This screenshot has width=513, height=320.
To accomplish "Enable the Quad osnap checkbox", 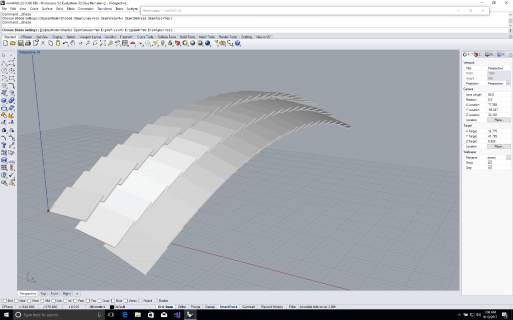I will click(100, 300).
